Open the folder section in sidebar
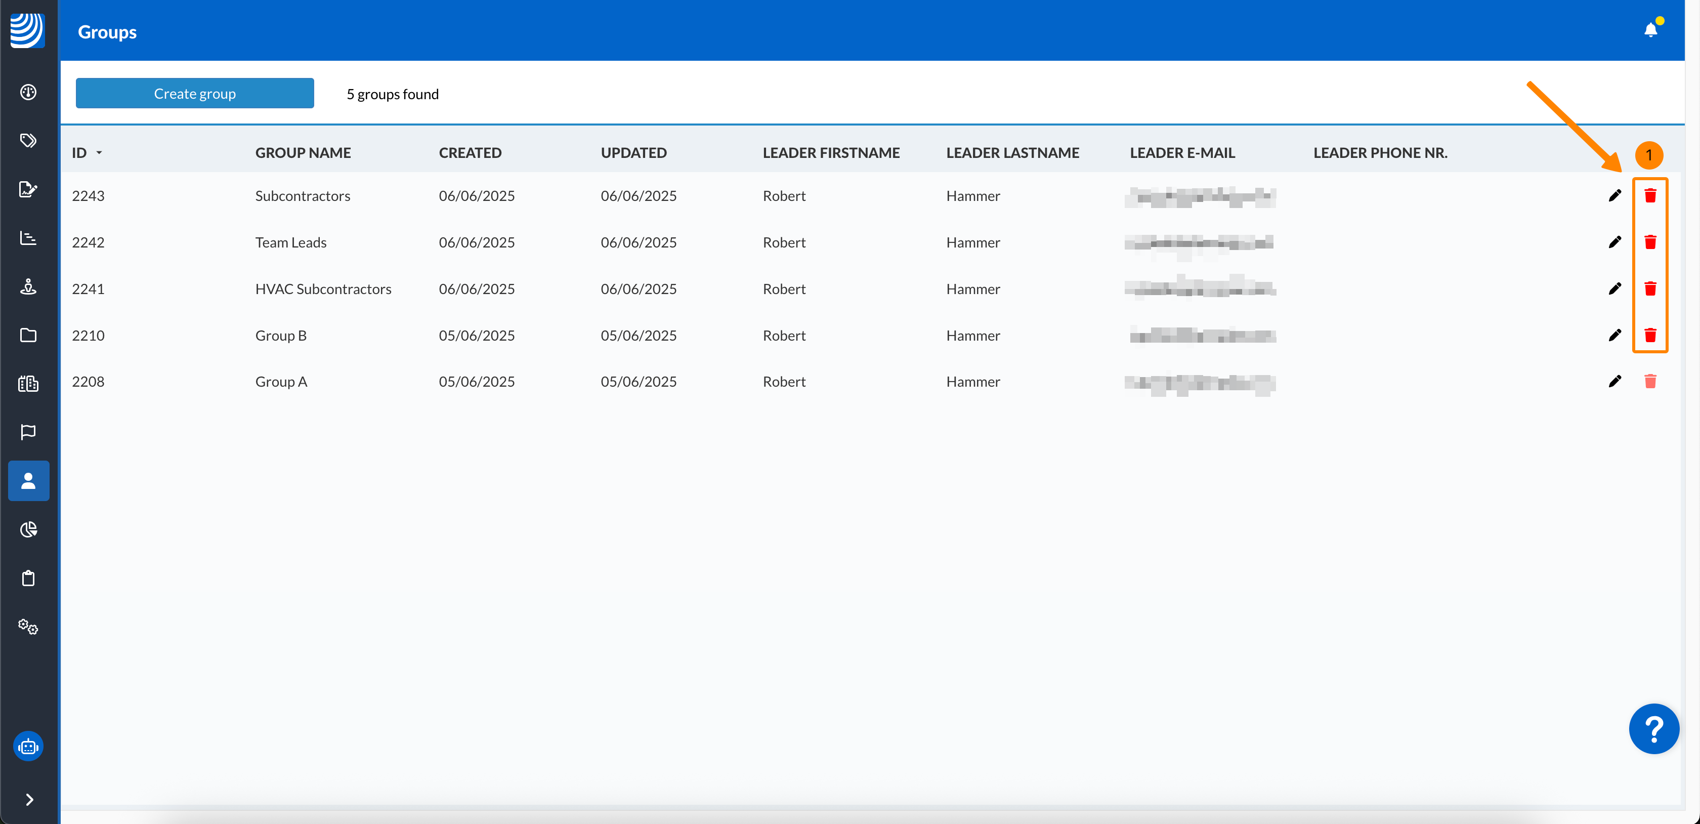 (x=28, y=335)
